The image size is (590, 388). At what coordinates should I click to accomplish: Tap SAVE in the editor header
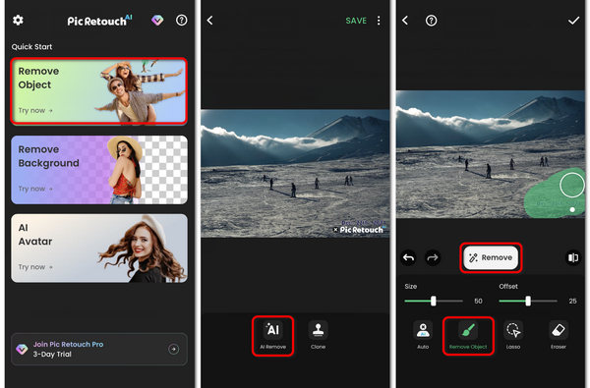(x=356, y=21)
